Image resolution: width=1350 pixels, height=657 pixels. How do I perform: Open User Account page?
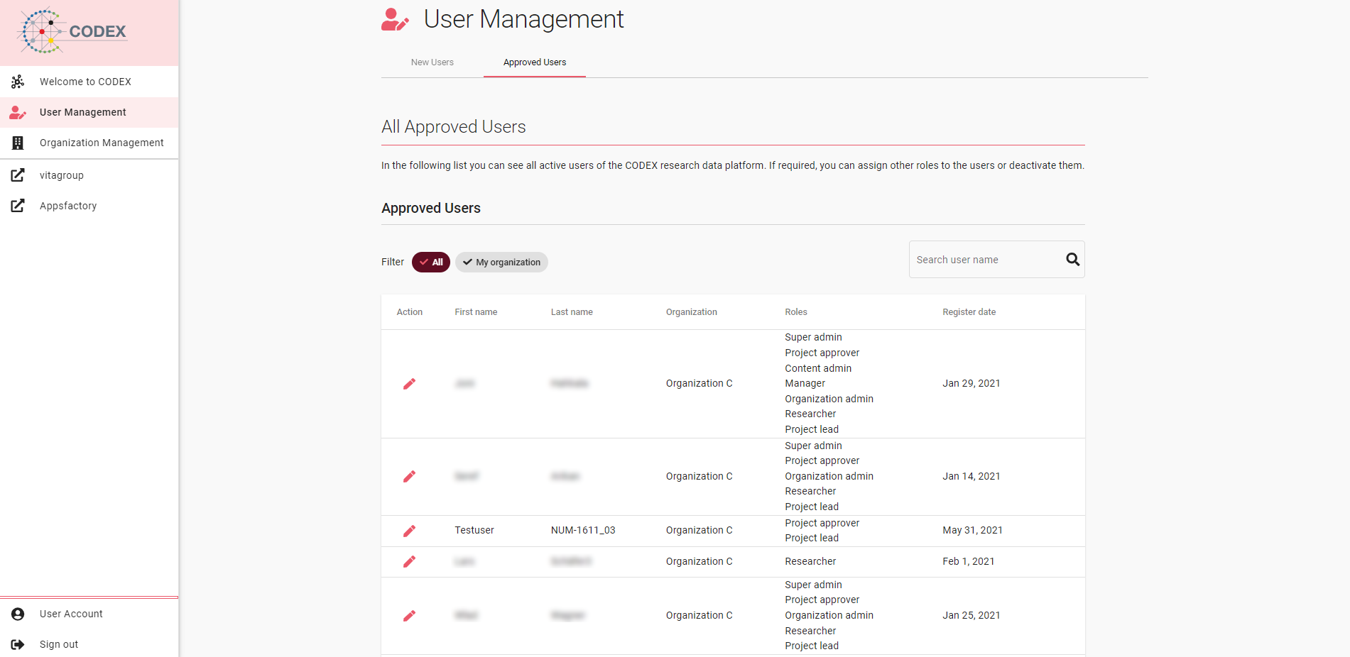coord(89,614)
